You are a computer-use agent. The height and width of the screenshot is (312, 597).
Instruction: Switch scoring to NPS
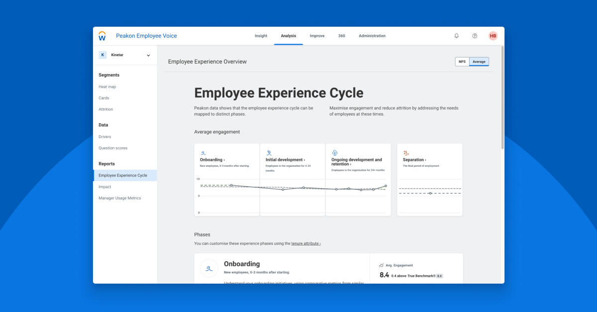pyautogui.click(x=462, y=61)
